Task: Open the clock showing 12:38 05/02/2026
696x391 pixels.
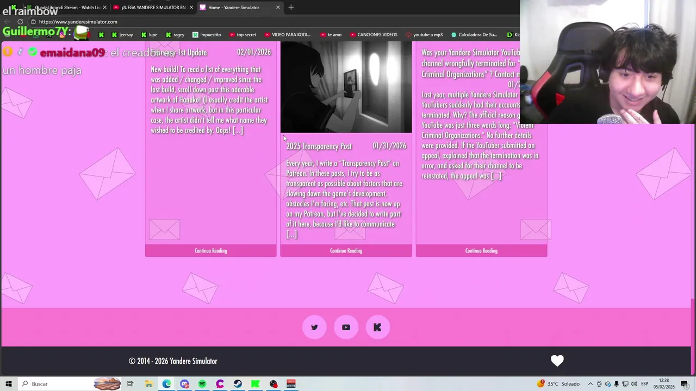Action: tap(664, 384)
